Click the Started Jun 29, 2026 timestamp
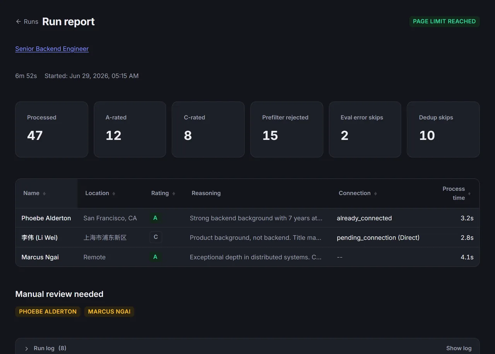This screenshot has width=495, height=354. click(x=91, y=76)
